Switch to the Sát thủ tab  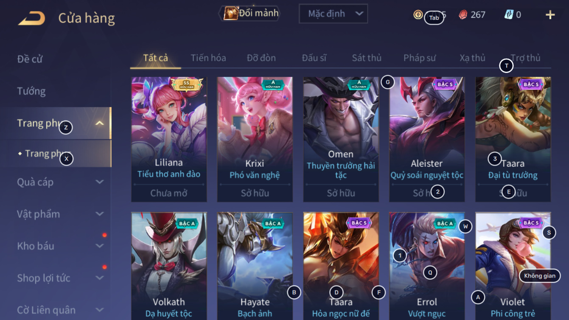click(367, 58)
